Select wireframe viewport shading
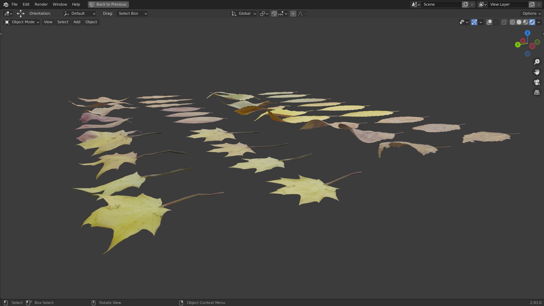The height and width of the screenshot is (306, 544). click(x=512, y=22)
